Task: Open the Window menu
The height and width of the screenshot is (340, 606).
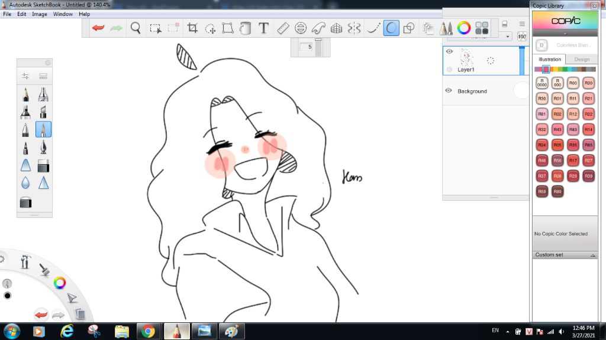Action: 63,14
